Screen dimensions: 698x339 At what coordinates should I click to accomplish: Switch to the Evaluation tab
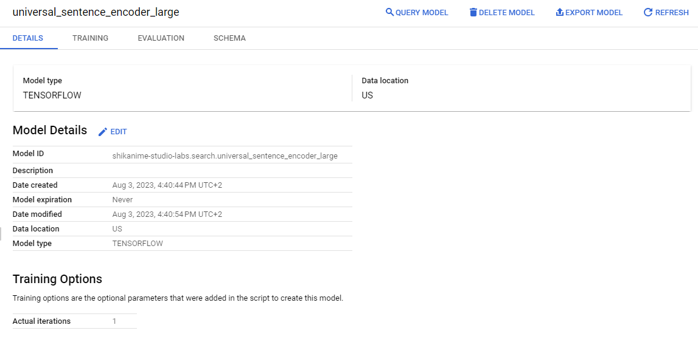(x=161, y=38)
